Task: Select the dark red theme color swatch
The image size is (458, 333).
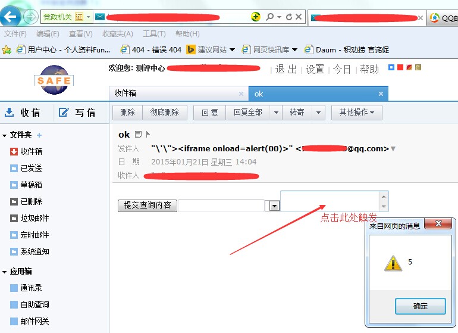Action: pyautogui.click(x=409, y=67)
